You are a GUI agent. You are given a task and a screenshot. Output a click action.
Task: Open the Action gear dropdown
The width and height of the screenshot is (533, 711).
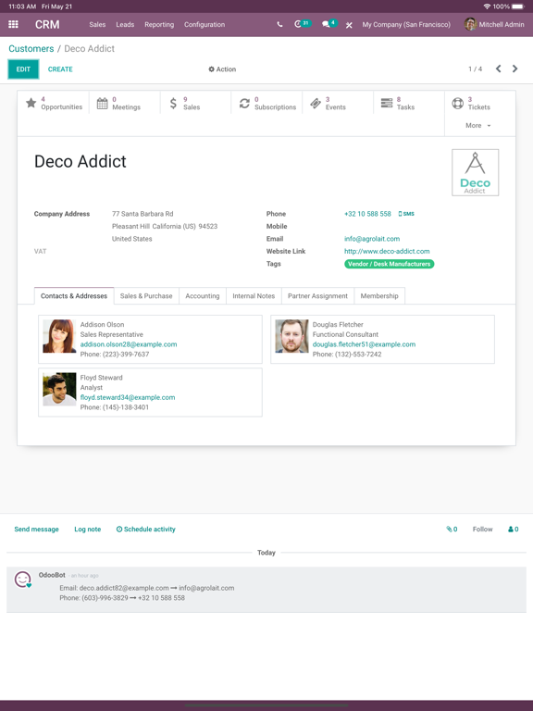point(222,69)
